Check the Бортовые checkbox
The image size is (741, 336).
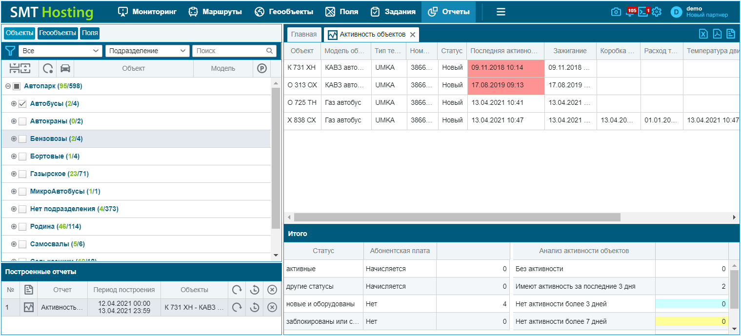tap(22, 157)
